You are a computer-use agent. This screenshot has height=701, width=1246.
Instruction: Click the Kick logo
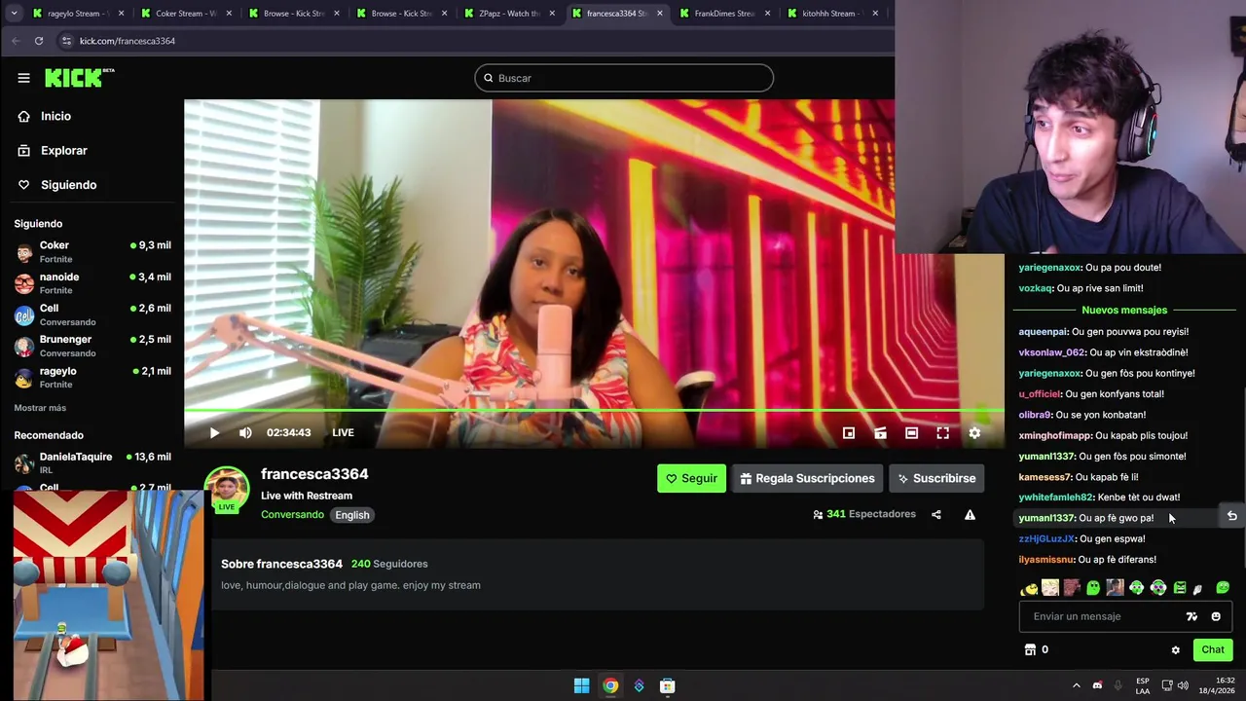point(78,78)
